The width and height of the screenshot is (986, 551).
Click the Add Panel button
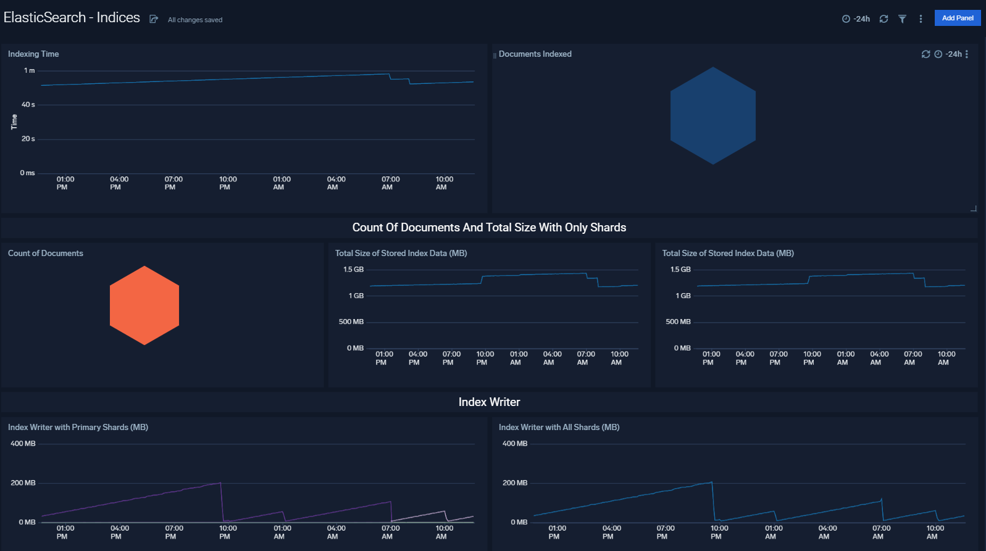point(957,18)
